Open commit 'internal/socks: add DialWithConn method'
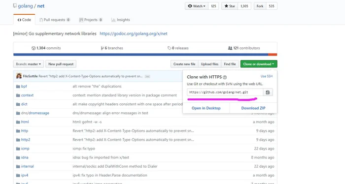 115,166
